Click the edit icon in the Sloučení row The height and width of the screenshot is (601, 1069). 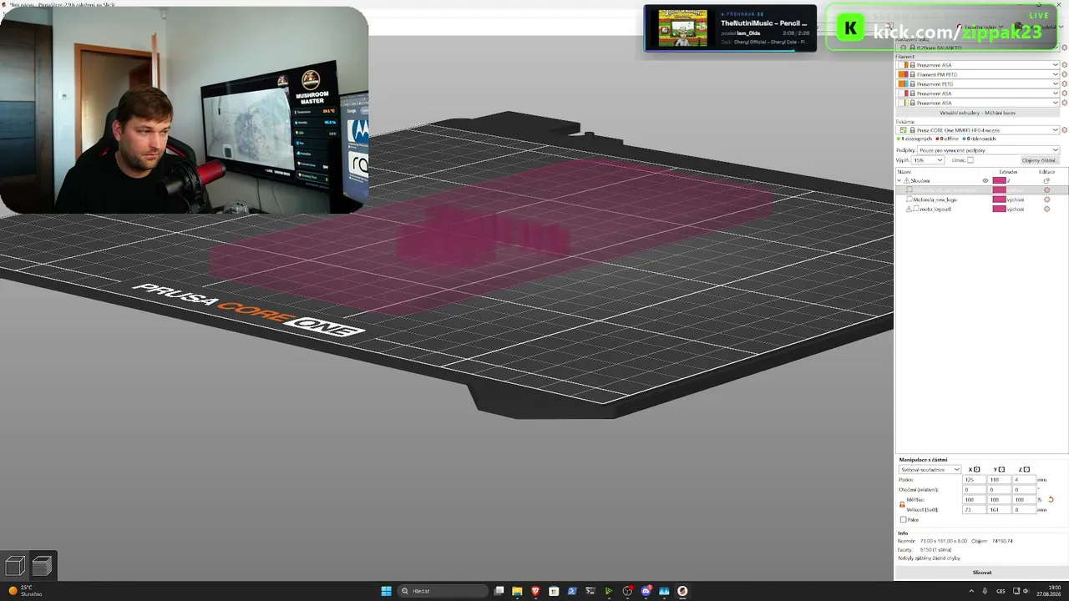tap(1046, 180)
